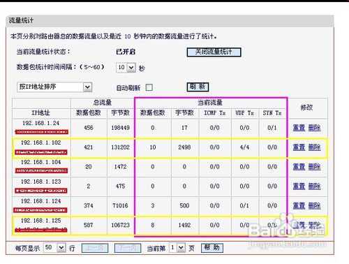Click 删除 for 192.168.1.123
349x264 pixels.
click(x=314, y=186)
